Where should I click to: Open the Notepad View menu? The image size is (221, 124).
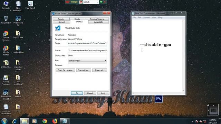pos(154,18)
